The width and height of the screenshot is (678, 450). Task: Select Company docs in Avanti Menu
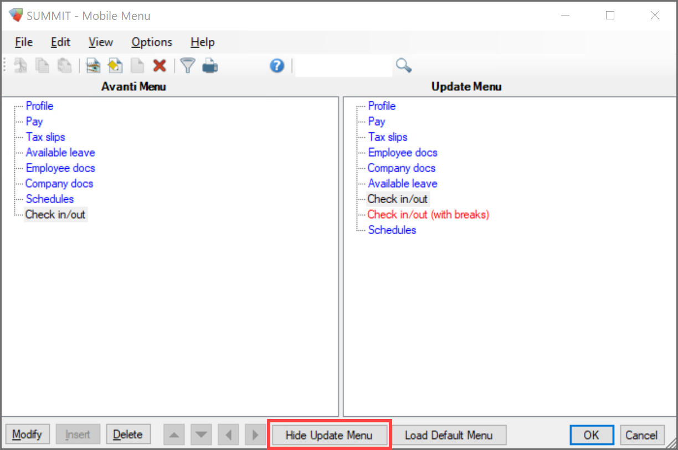point(59,183)
